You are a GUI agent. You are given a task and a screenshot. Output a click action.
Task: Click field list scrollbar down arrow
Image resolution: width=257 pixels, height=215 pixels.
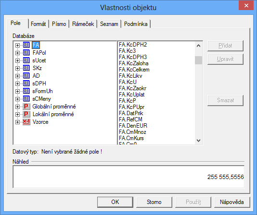(198, 141)
